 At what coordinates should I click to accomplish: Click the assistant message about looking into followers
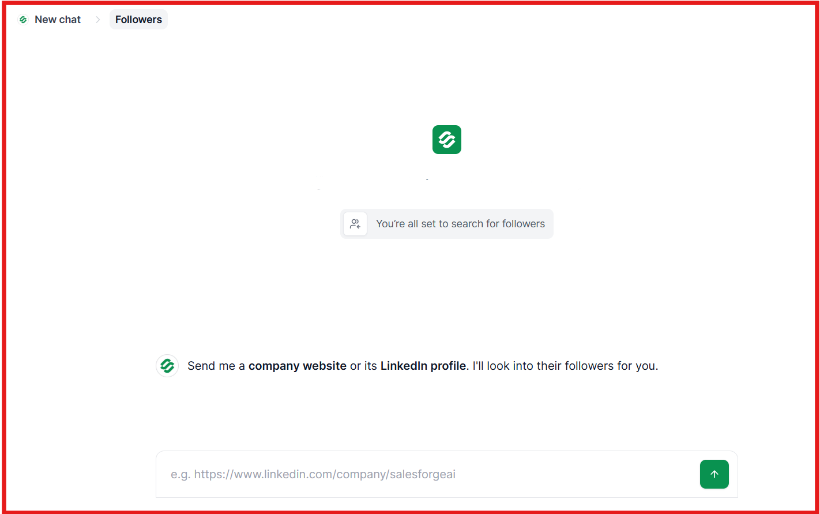pyautogui.click(x=423, y=365)
